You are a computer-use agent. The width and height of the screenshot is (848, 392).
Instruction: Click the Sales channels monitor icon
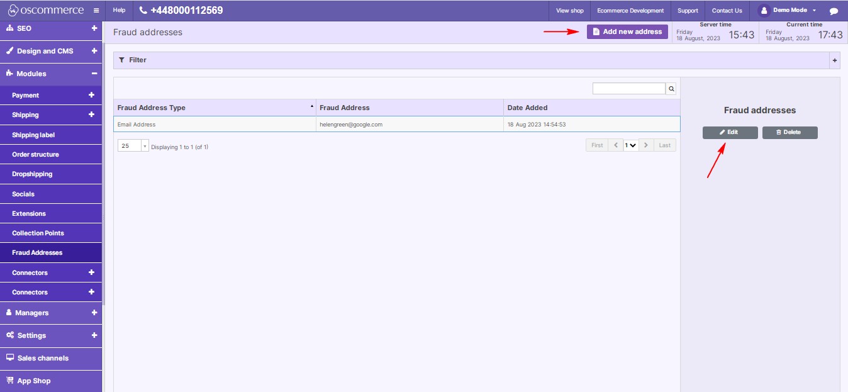10,357
